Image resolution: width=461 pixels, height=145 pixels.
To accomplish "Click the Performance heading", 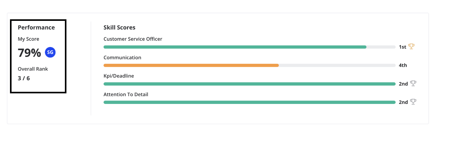I will [36, 27].
